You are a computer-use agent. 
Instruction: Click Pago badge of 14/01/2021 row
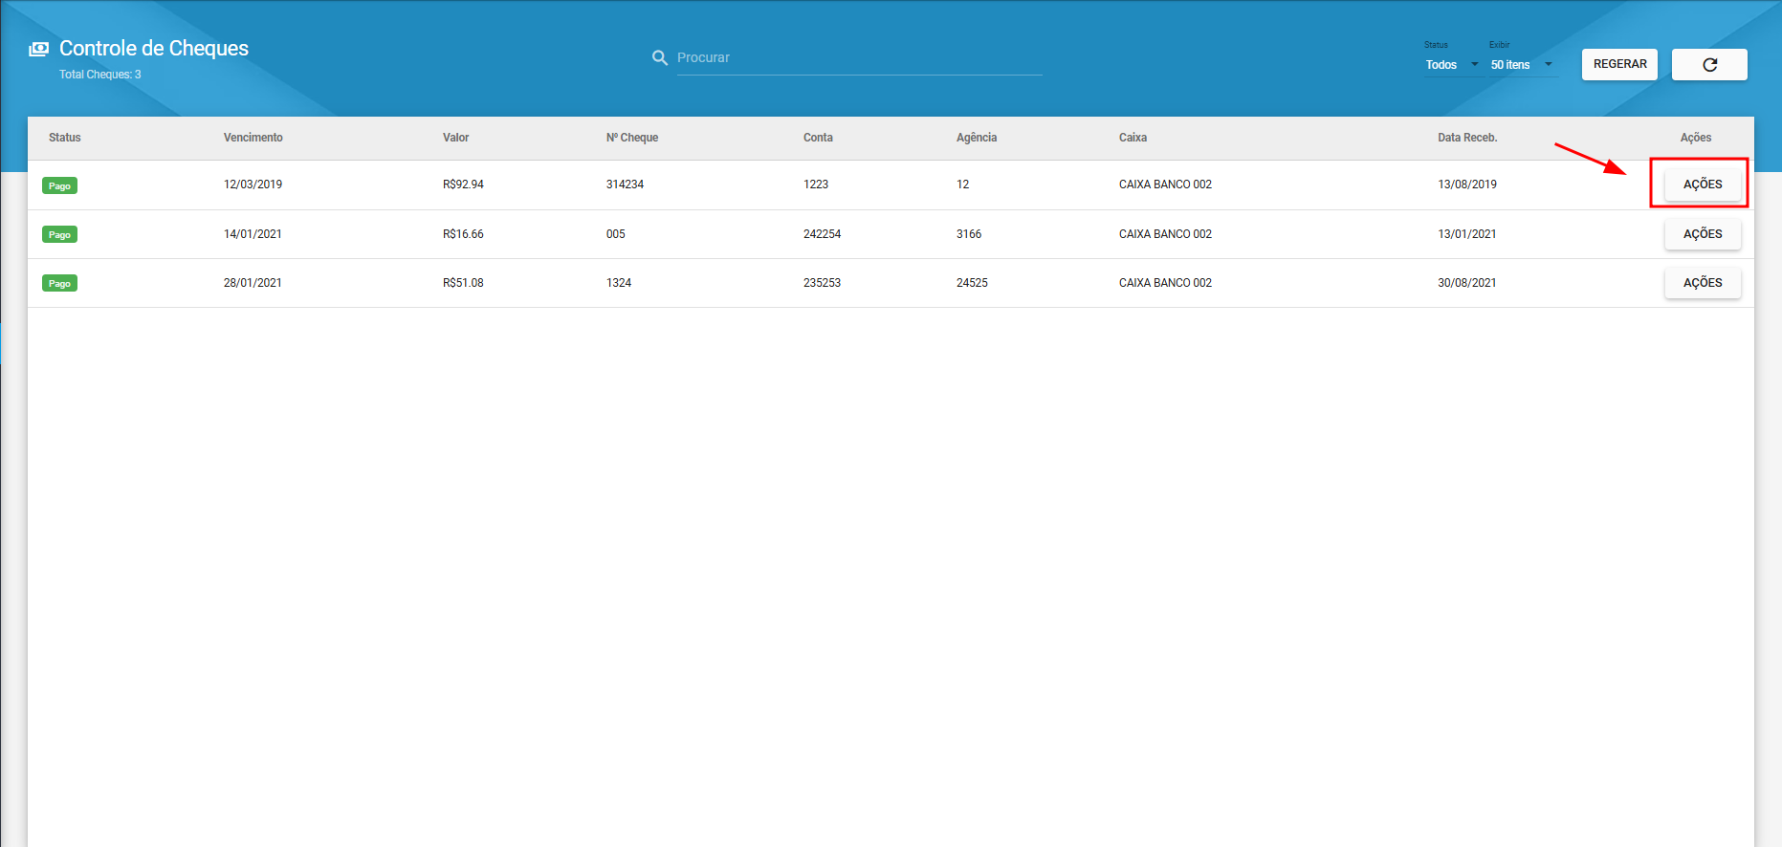click(59, 234)
